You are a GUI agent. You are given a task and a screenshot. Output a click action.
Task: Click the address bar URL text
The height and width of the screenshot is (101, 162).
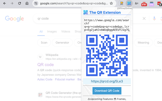pyautogui.click(x=74, y=3)
